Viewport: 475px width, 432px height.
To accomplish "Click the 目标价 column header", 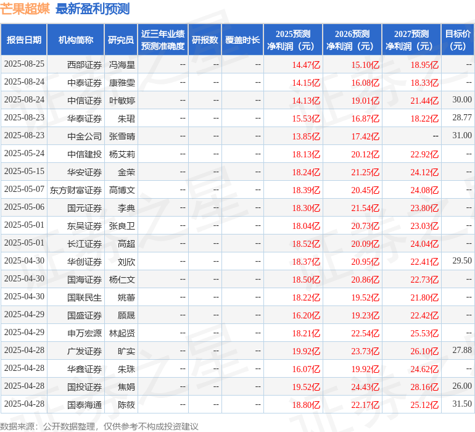I will [x=458, y=40].
